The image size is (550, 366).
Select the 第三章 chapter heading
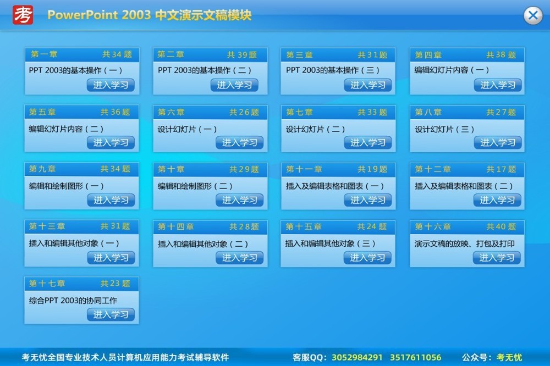(299, 55)
